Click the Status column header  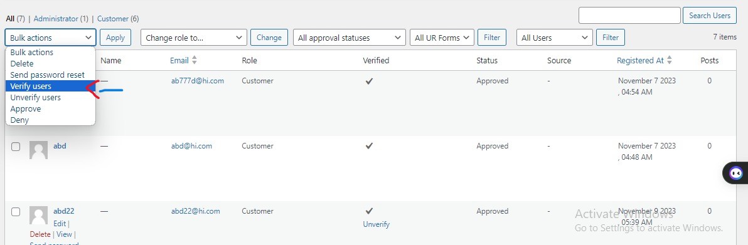(x=487, y=61)
